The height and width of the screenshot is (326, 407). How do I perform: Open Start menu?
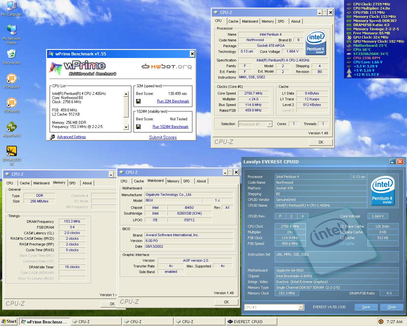click(x=9, y=322)
